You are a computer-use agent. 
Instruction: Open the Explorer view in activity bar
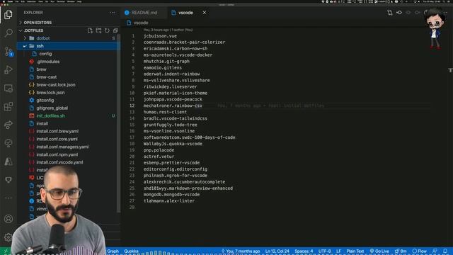[8, 14]
